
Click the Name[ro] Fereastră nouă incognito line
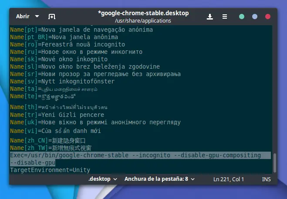point(68,44)
